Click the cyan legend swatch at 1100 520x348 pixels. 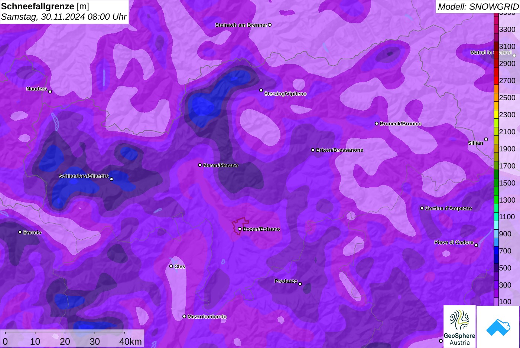point(496,217)
